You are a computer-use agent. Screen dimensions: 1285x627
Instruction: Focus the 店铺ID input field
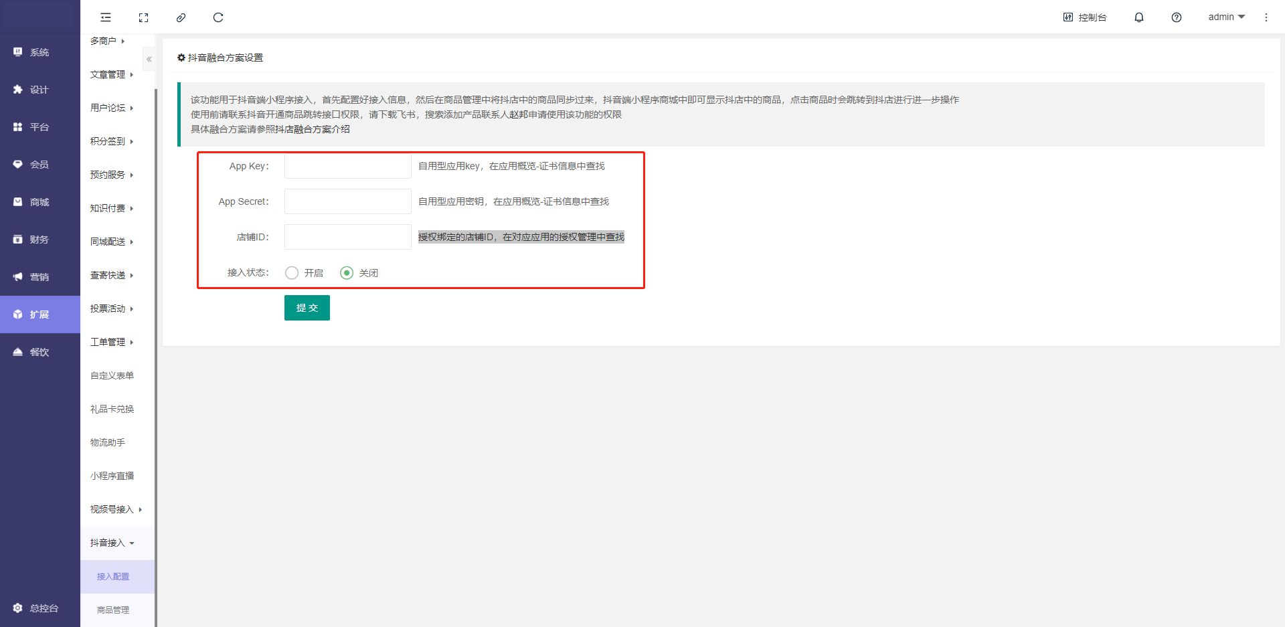pyautogui.click(x=347, y=237)
